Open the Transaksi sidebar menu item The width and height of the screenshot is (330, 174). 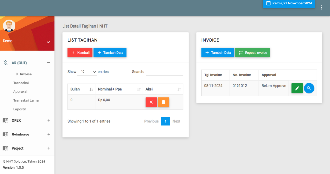[21, 83]
